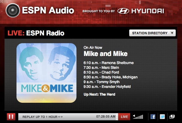
Task: Click the Mike & Mike show artwork
Action: [46, 73]
